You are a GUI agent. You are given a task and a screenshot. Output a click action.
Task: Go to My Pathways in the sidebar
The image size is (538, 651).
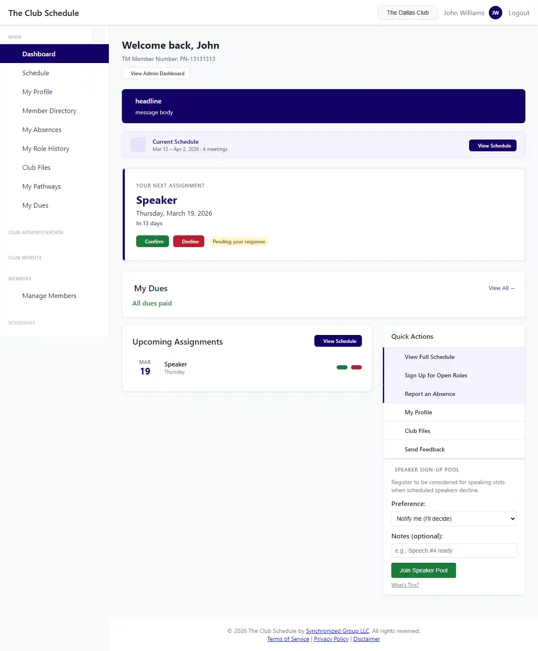click(42, 187)
